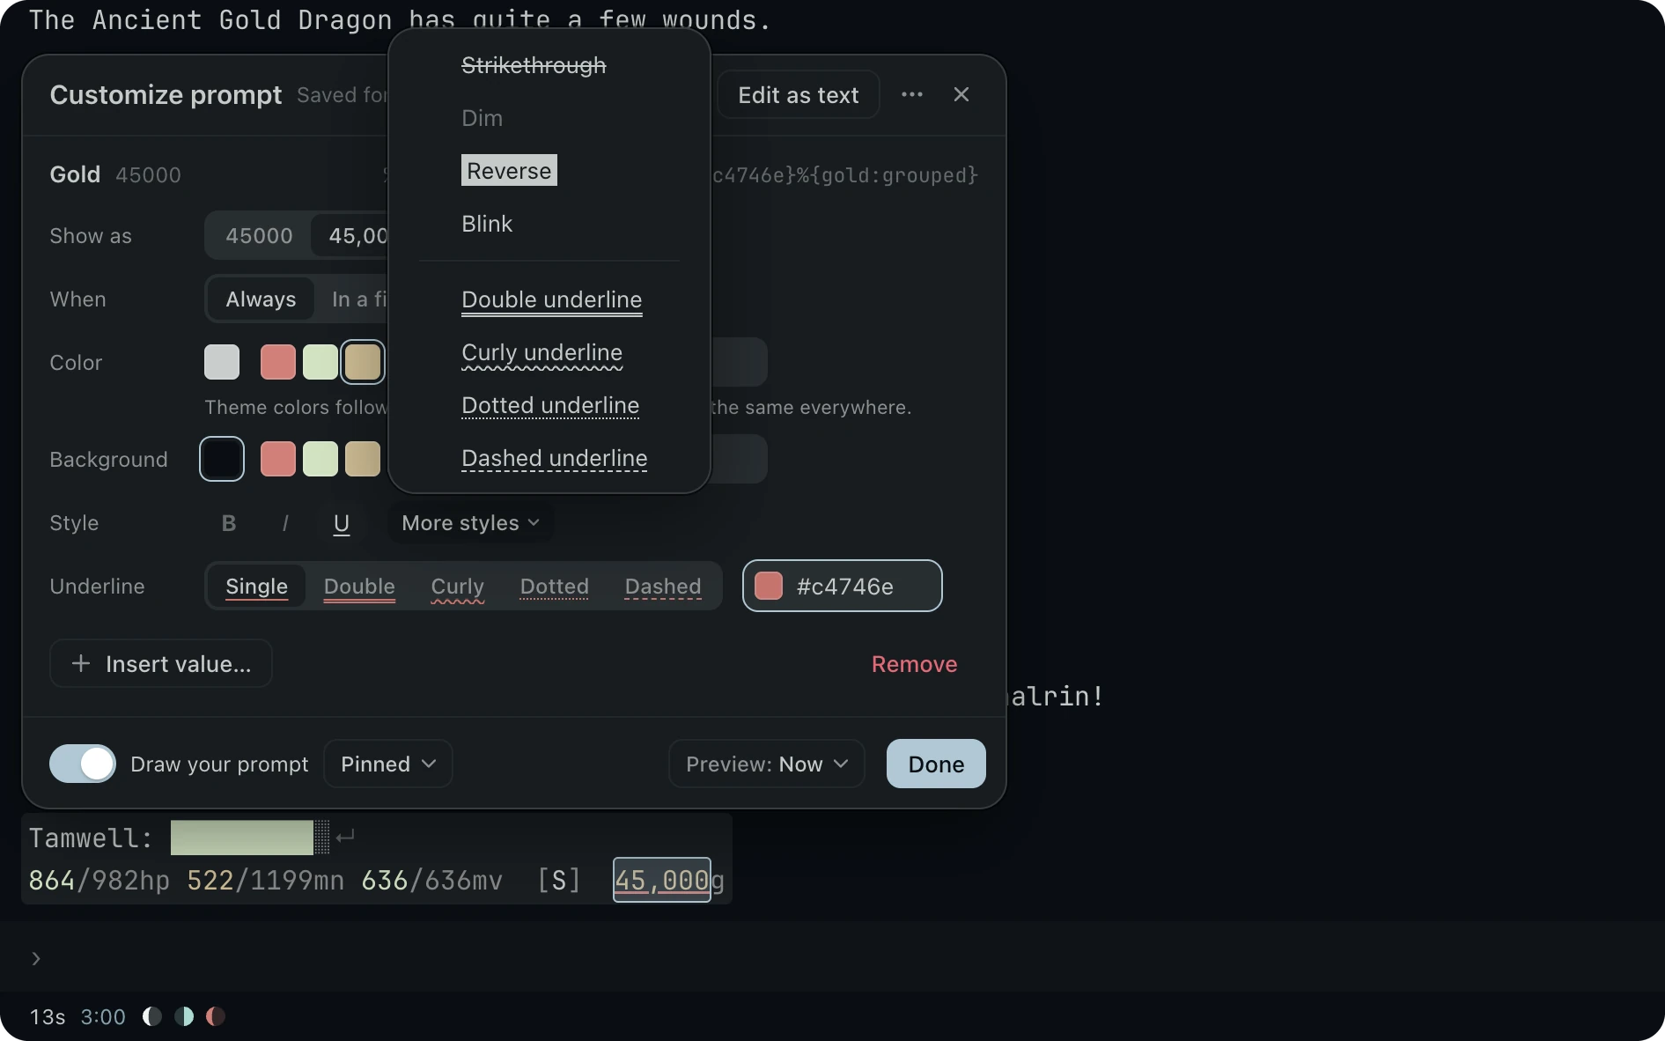The width and height of the screenshot is (1665, 1041).
Task: Click the 636/636mv prompt segment
Action: 431,880
